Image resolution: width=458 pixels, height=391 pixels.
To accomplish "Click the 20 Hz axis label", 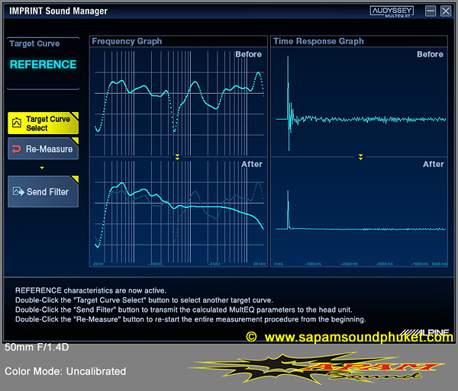I will point(98,264).
